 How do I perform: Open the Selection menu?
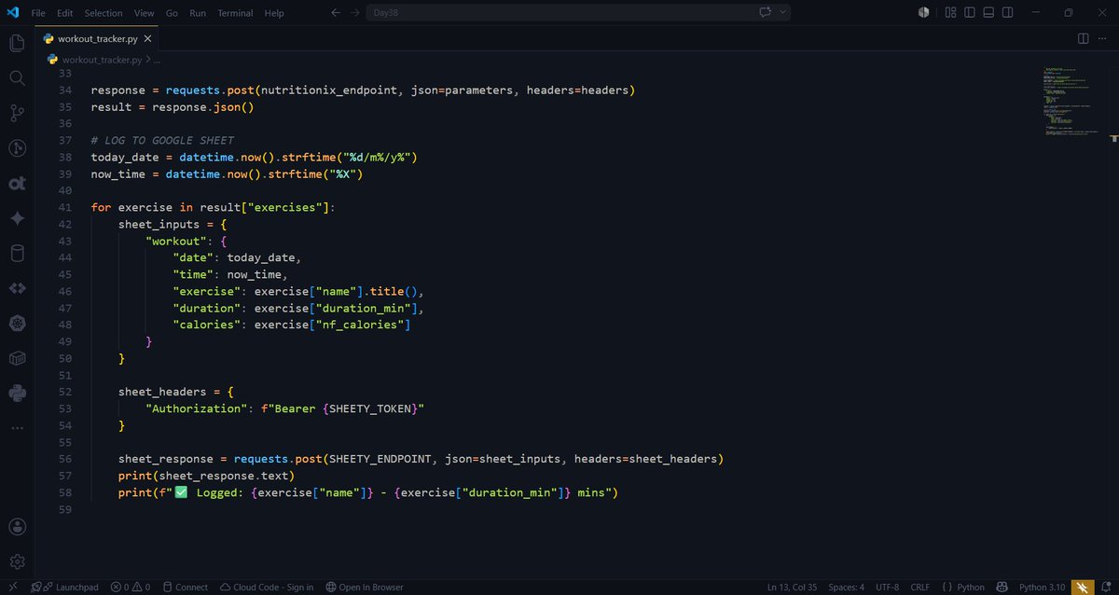104,13
